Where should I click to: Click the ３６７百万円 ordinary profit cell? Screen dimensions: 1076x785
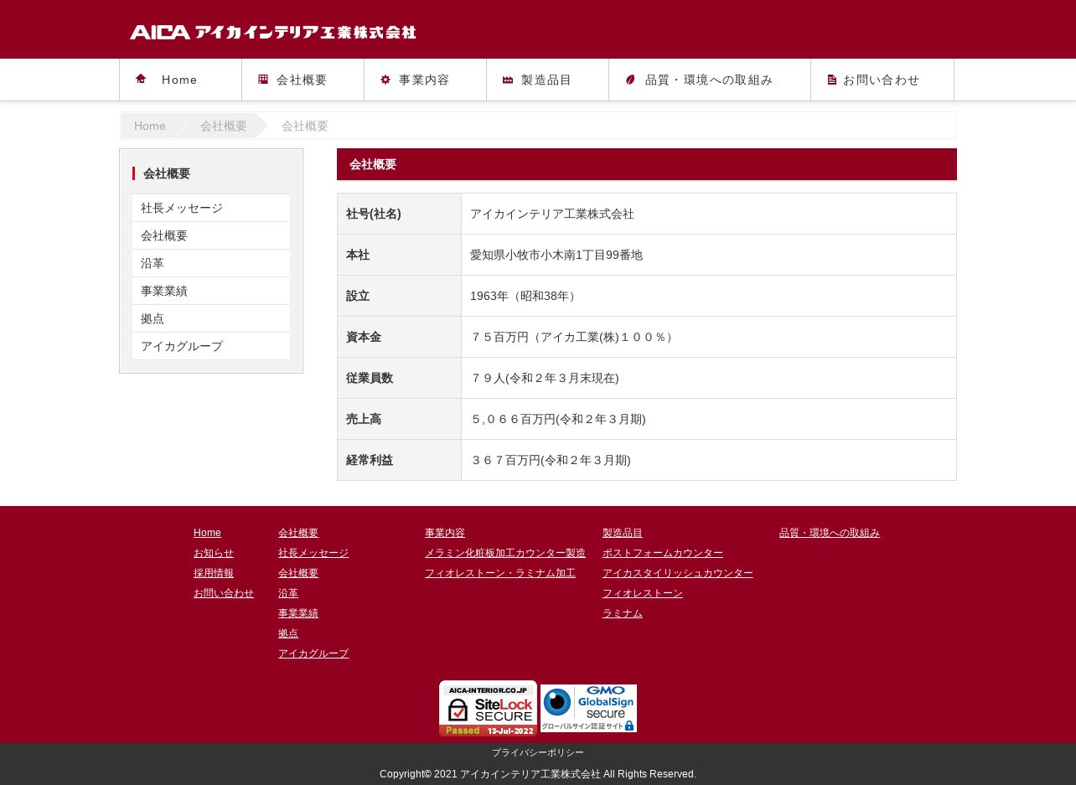[709, 460]
